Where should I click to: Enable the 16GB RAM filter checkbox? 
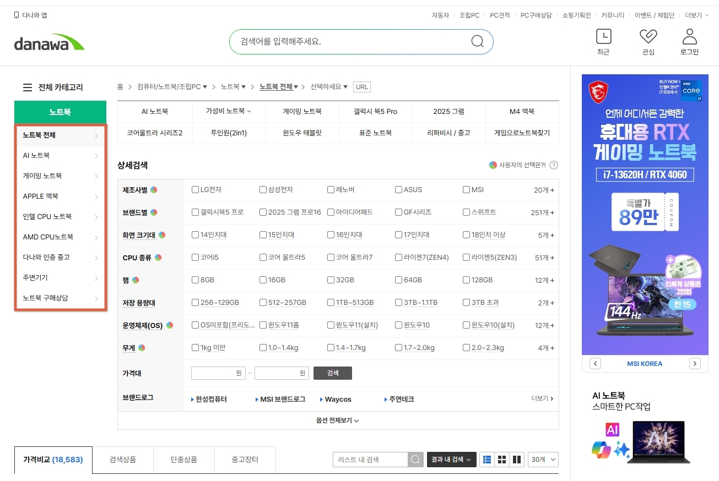(x=262, y=280)
